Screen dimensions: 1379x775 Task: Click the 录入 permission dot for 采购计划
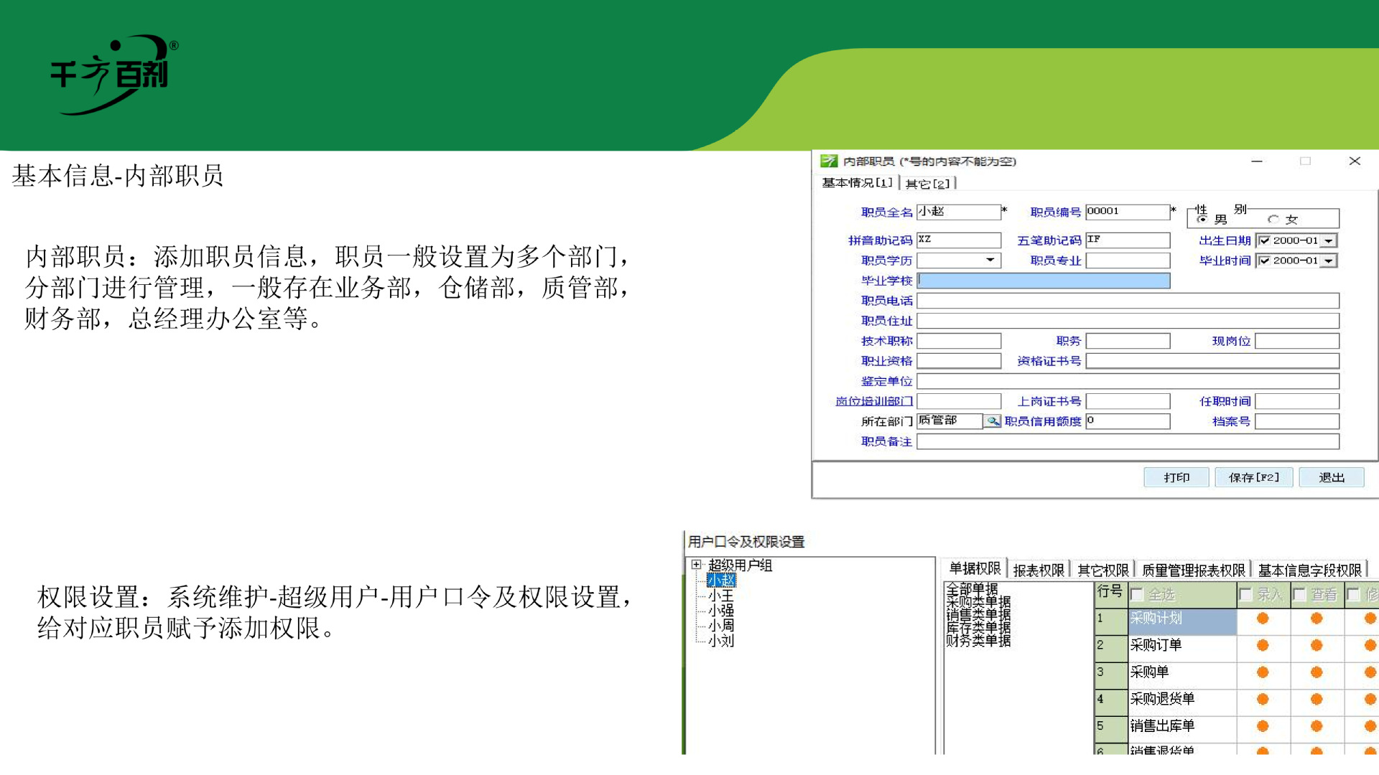pyautogui.click(x=1263, y=619)
